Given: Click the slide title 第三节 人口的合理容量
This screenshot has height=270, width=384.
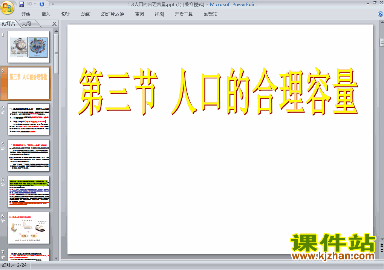Looking at the screenshot, I should (x=218, y=91).
